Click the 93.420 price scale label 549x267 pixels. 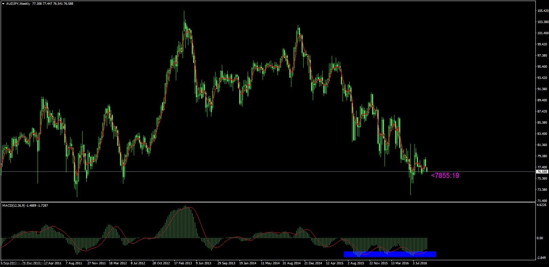[543, 78]
